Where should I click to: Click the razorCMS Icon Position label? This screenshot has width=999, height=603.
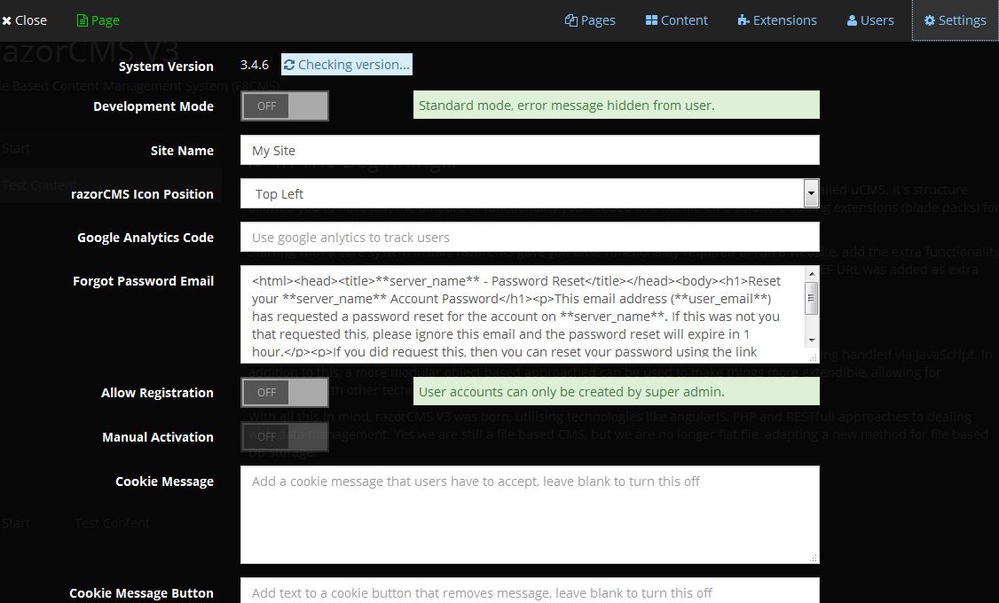[x=142, y=194]
